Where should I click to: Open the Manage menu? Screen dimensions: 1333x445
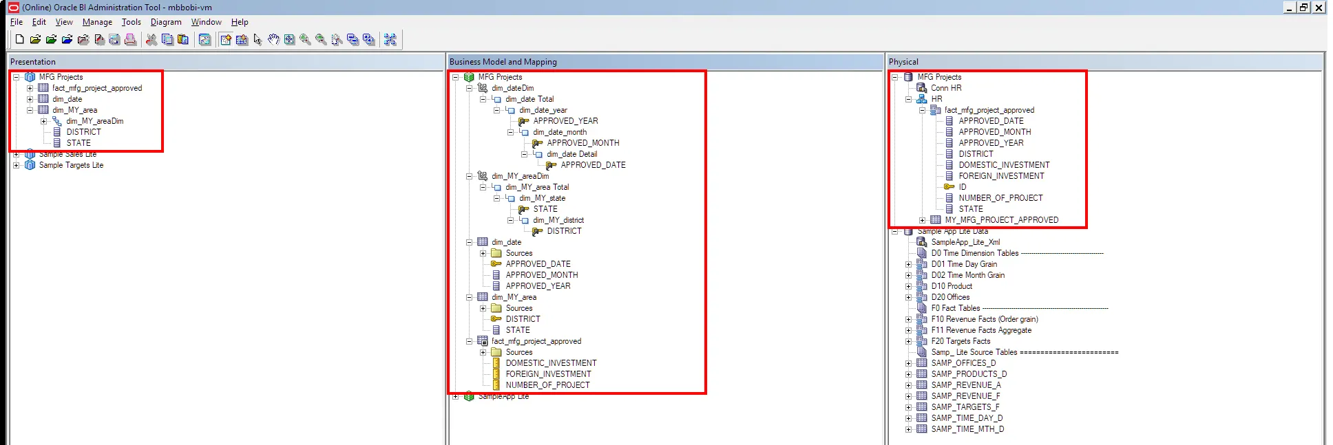tap(97, 22)
